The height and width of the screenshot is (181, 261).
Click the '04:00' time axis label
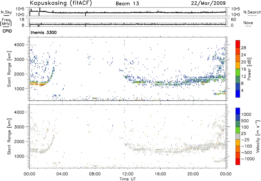[62, 174]
